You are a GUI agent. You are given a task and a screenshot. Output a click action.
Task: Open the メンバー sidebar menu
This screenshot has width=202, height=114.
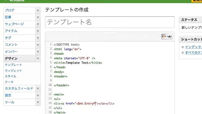coord(11,52)
